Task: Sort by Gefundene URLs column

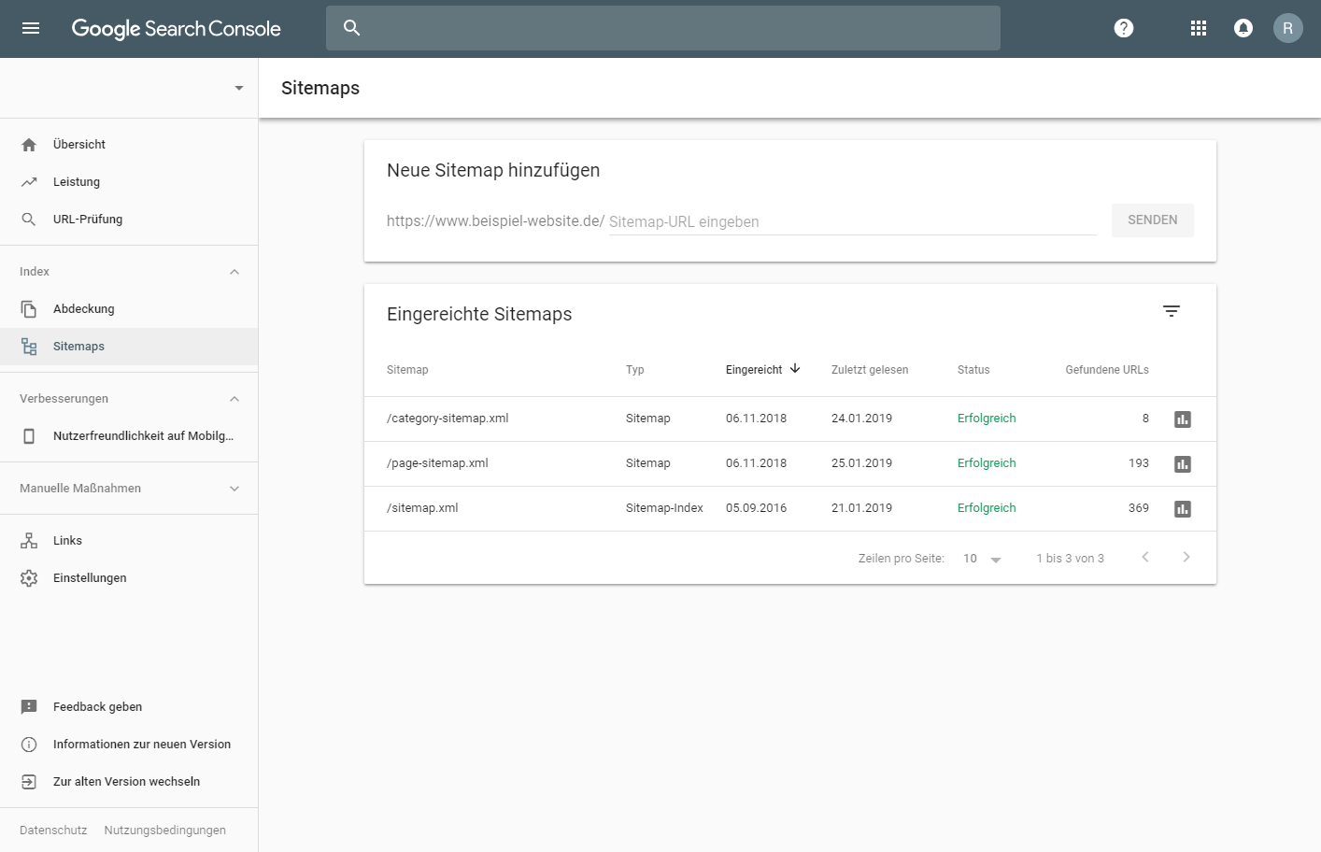Action: coord(1107,370)
